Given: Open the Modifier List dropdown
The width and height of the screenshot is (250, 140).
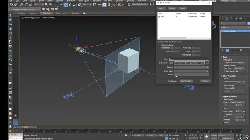Looking at the screenshot, I should click(235, 28).
